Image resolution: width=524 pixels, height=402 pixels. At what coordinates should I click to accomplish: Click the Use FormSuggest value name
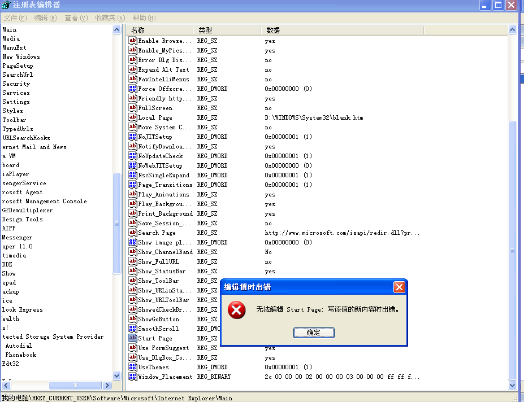pyautogui.click(x=163, y=348)
